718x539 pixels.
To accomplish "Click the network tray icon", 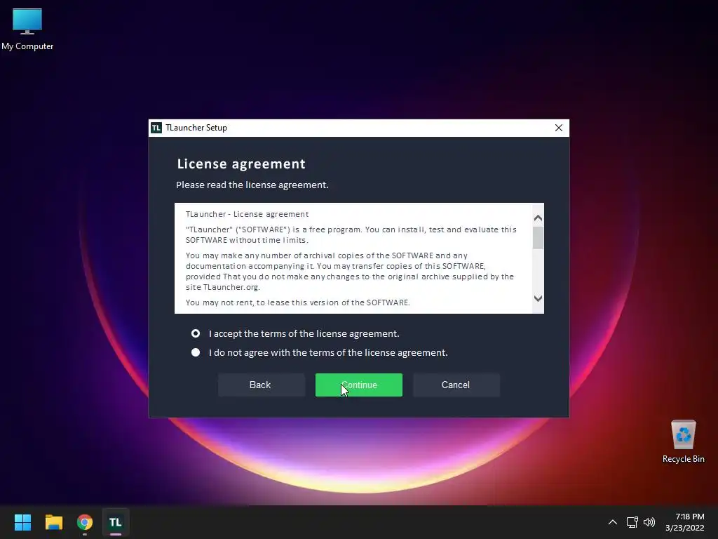I will (632, 522).
